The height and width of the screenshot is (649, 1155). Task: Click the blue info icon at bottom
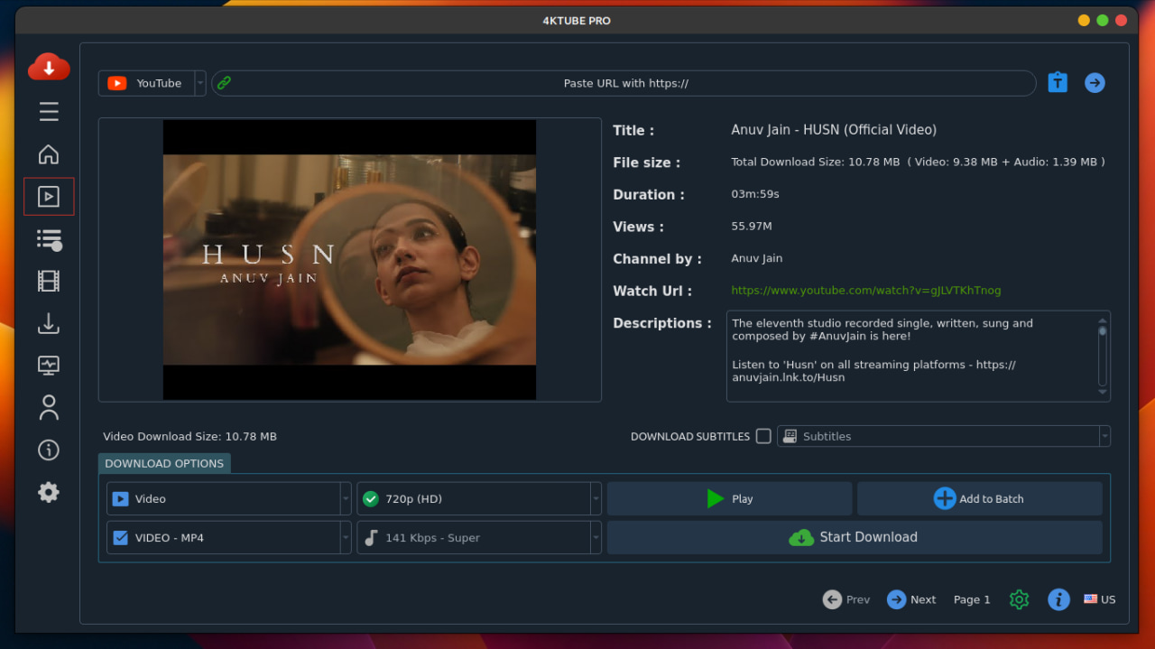pos(1058,599)
